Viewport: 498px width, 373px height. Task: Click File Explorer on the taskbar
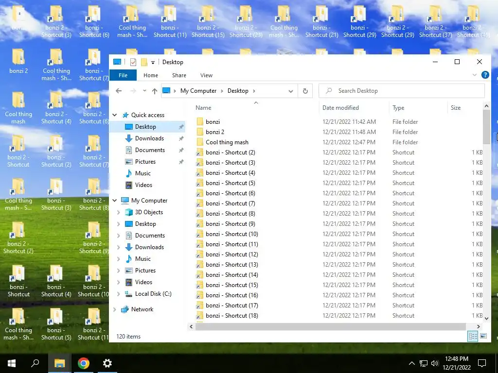pos(59,363)
